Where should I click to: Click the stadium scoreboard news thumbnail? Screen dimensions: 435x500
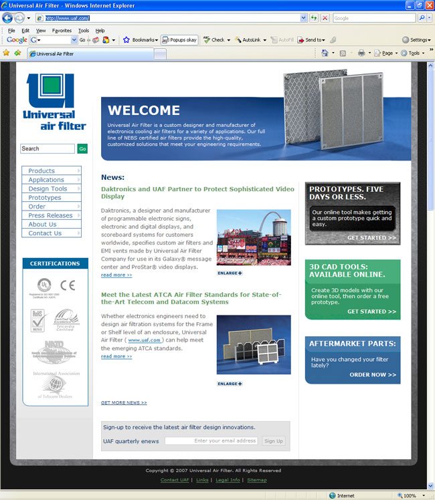(254, 237)
